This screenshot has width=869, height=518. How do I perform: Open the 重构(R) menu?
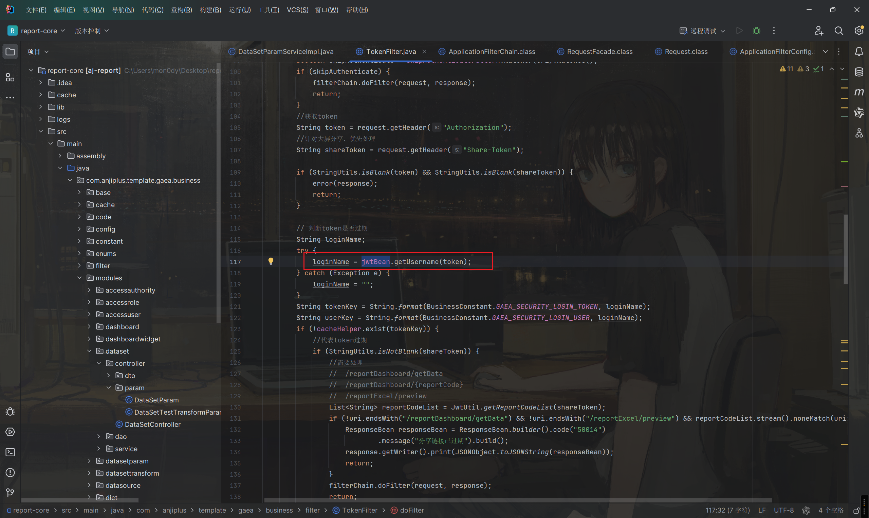(181, 10)
